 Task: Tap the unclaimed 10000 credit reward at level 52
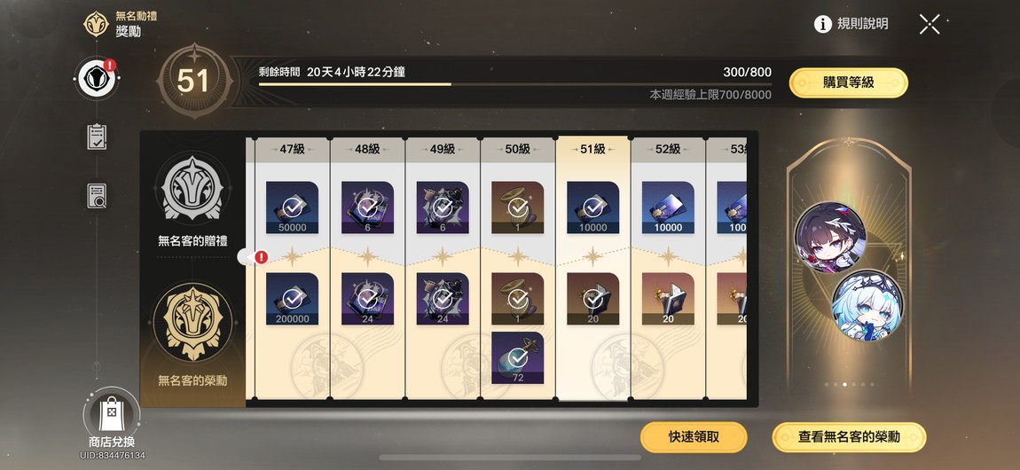click(668, 208)
